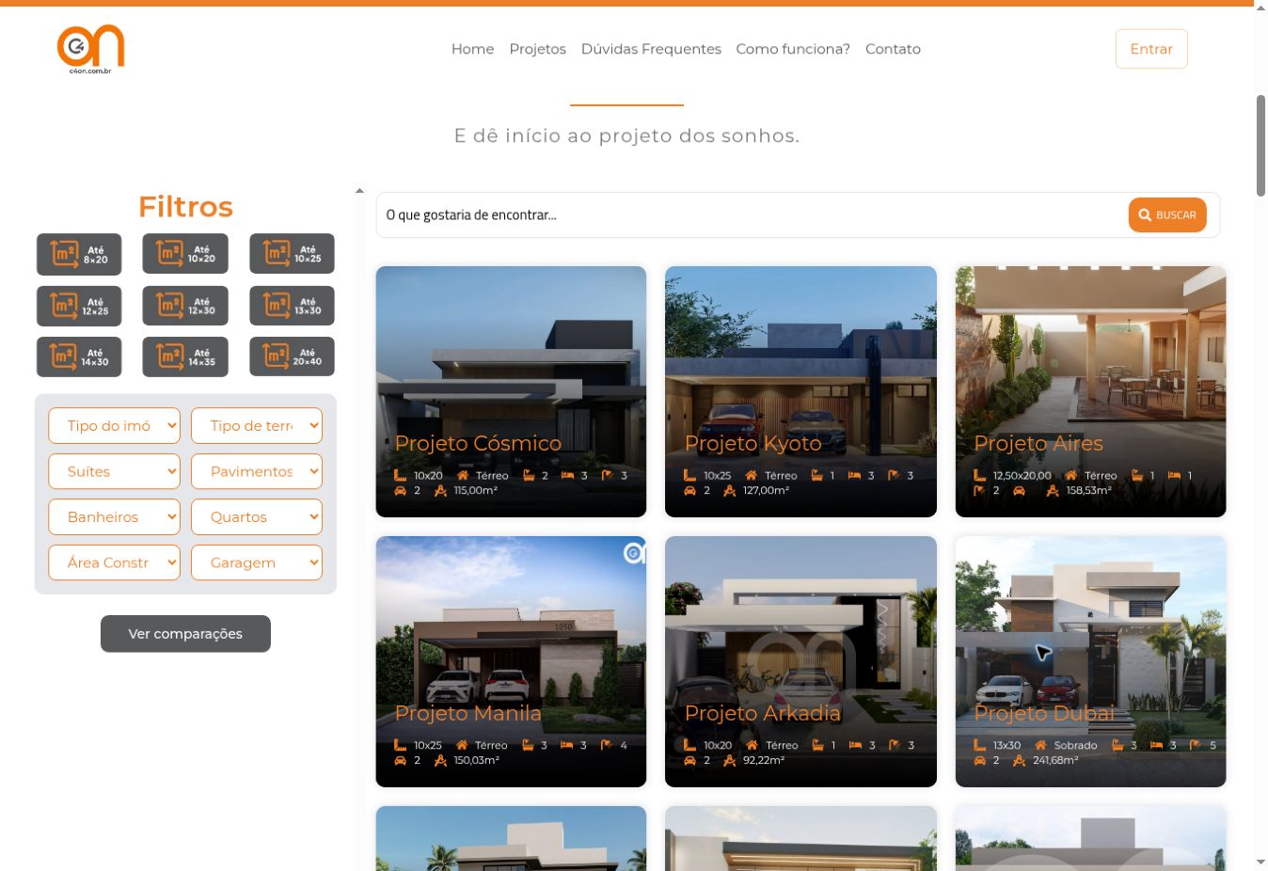
Task: Open the Quartos filter dropdown
Action: pyautogui.click(x=257, y=516)
